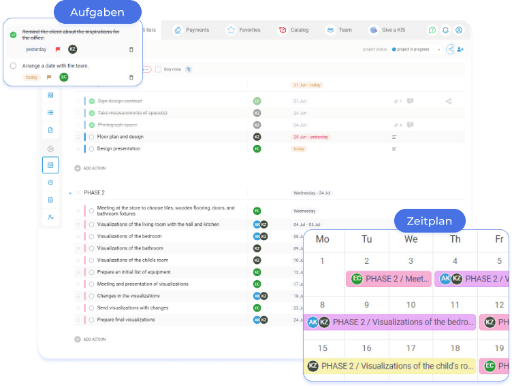Mark Prepare final visualizations as done

(91, 320)
